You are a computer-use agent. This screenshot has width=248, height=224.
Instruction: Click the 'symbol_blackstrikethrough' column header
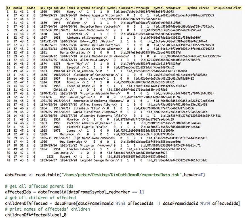click(x=128, y=8)
